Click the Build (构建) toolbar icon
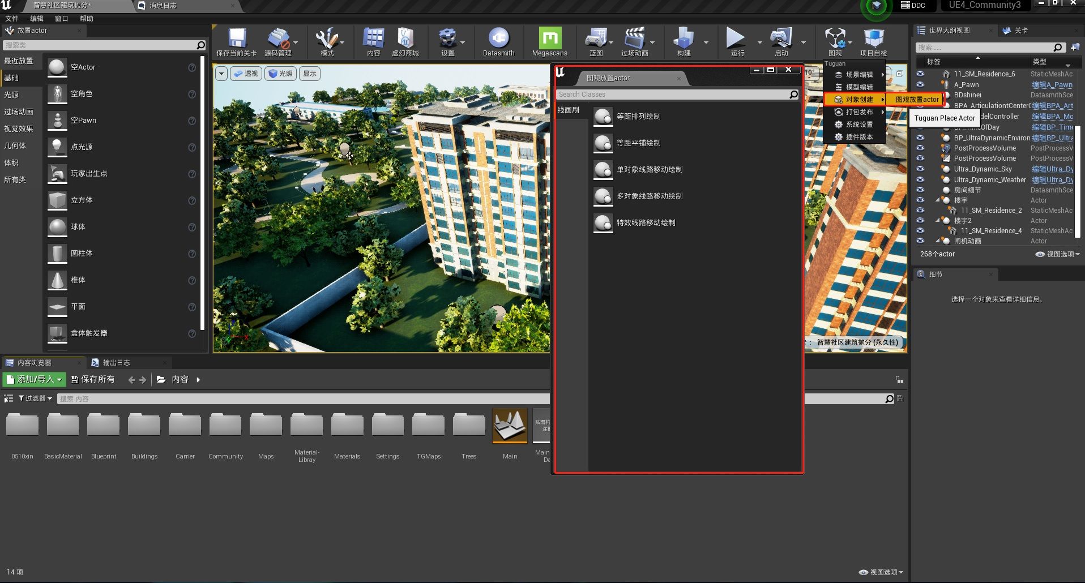This screenshot has width=1085, height=583. click(x=684, y=38)
